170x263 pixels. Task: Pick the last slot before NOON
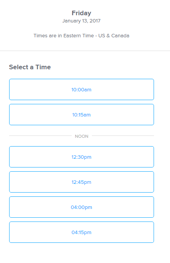point(82,115)
